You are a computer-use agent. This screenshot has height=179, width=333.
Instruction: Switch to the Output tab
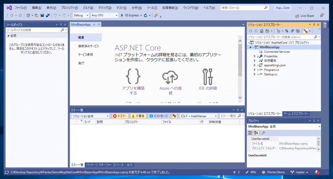(x=129, y=165)
